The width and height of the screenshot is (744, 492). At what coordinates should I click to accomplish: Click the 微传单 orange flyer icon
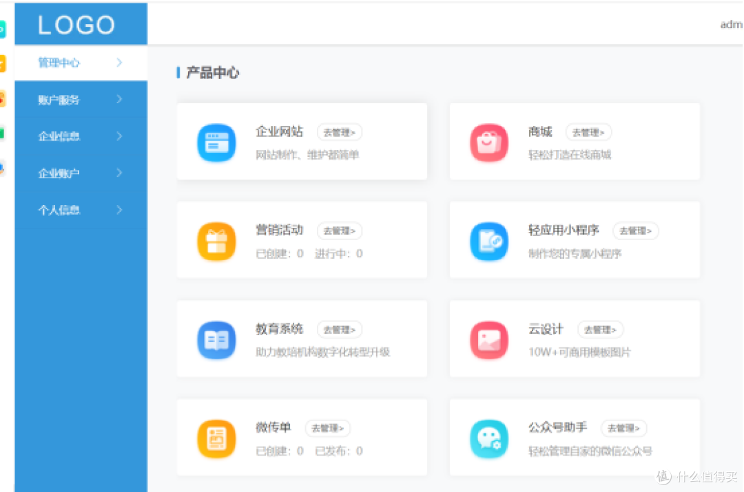click(216, 438)
